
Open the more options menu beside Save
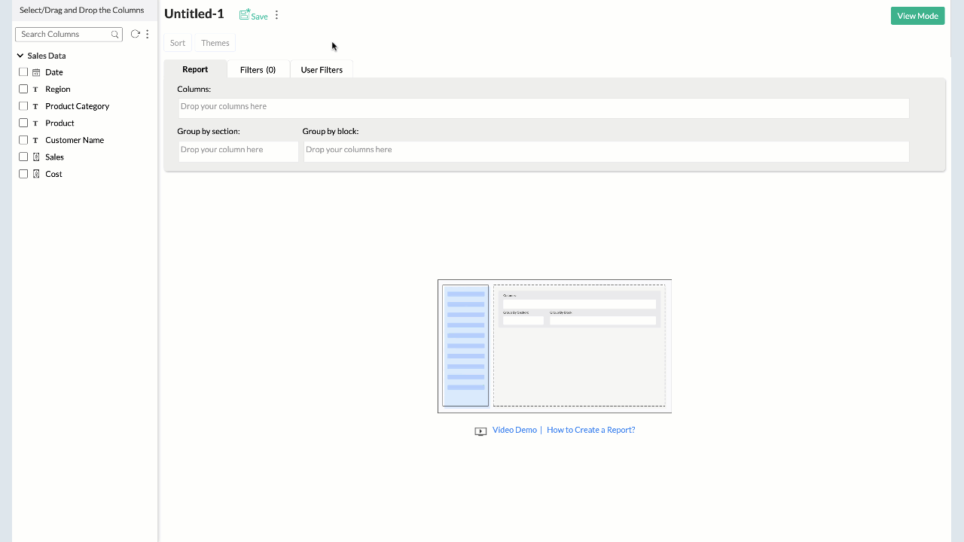point(276,14)
